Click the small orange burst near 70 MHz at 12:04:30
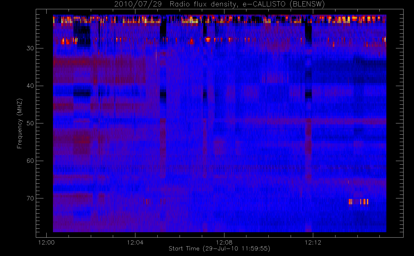This screenshot has width=414, height=256. (x=146, y=202)
